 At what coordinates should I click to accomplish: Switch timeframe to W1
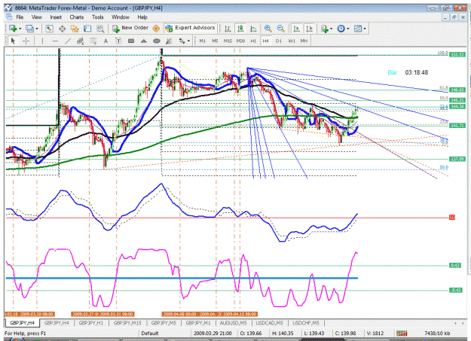point(292,41)
